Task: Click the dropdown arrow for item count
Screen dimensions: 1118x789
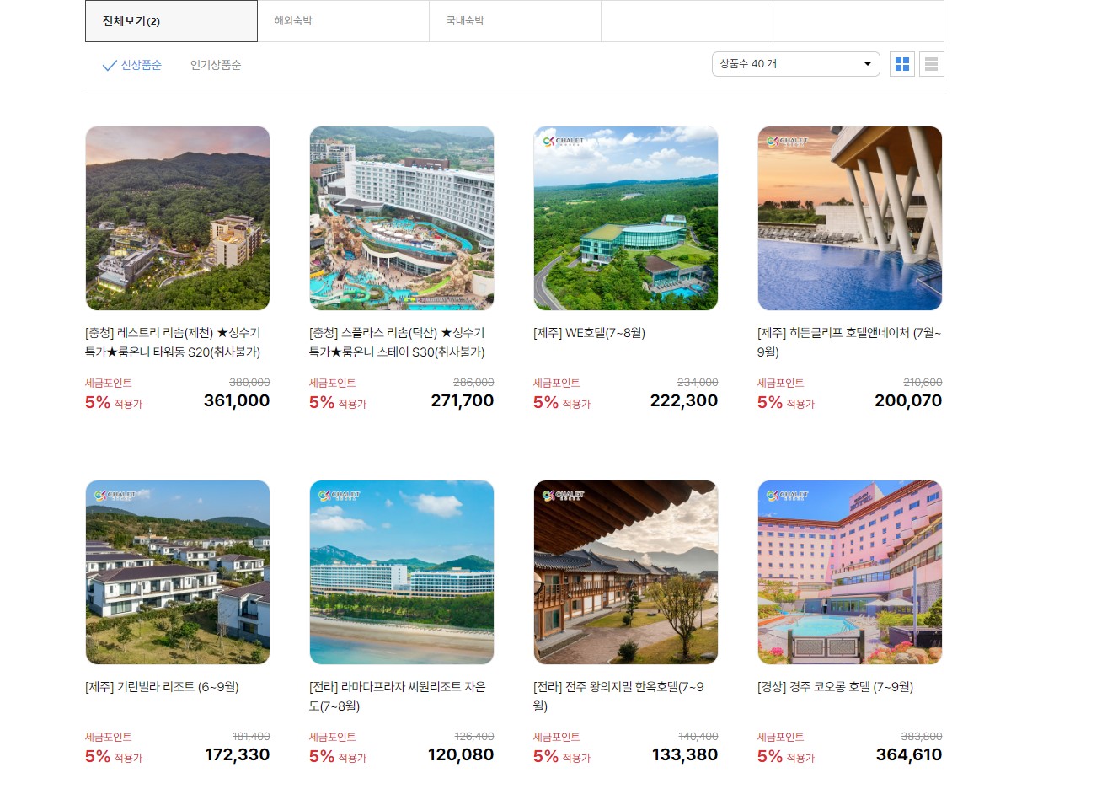Action: (x=867, y=64)
